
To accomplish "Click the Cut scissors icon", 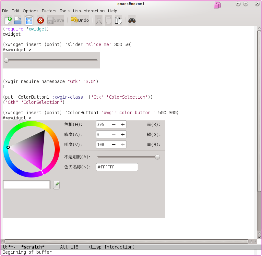I will pyautogui.click(x=99, y=20).
